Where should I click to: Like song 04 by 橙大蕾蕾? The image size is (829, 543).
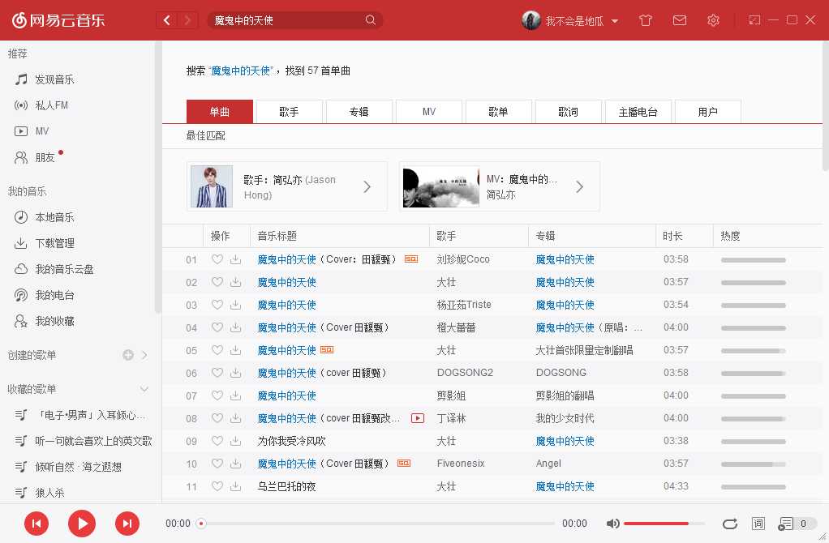point(217,327)
